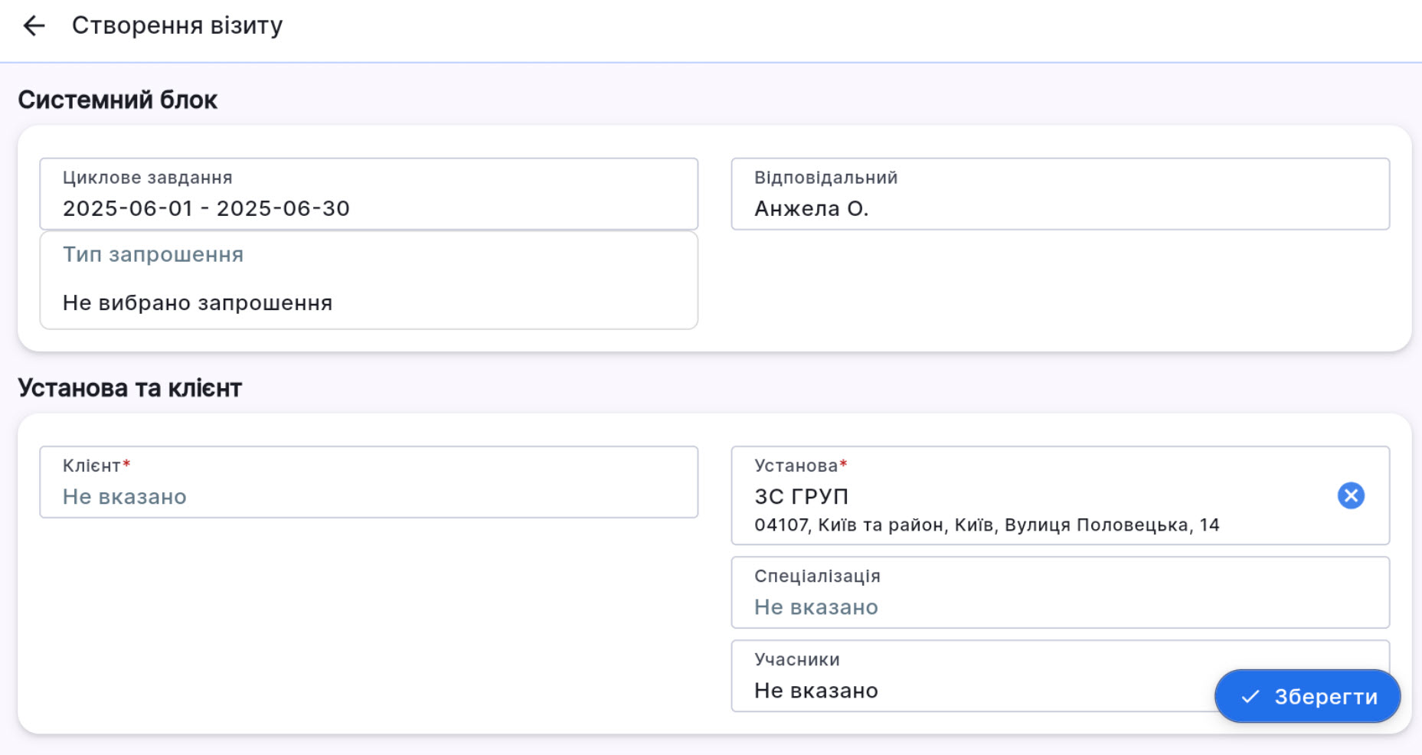This screenshot has width=1422, height=755.
Task: Click the Системний блок section heading
Action: pos(117,100)
